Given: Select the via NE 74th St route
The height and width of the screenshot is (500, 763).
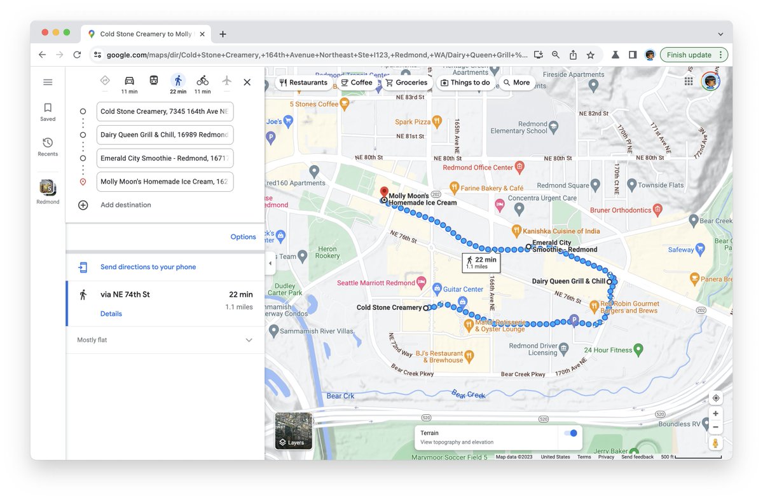Looking at the screenshot, I should tap(165, 304).
